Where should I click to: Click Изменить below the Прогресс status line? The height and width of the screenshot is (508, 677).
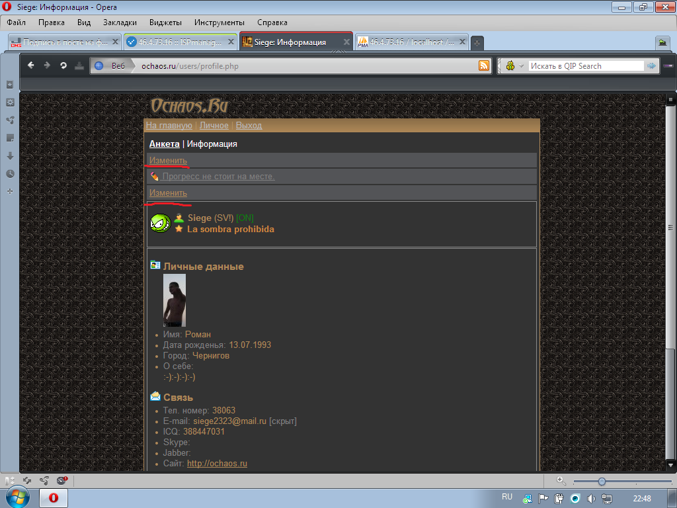click(168, 192)
